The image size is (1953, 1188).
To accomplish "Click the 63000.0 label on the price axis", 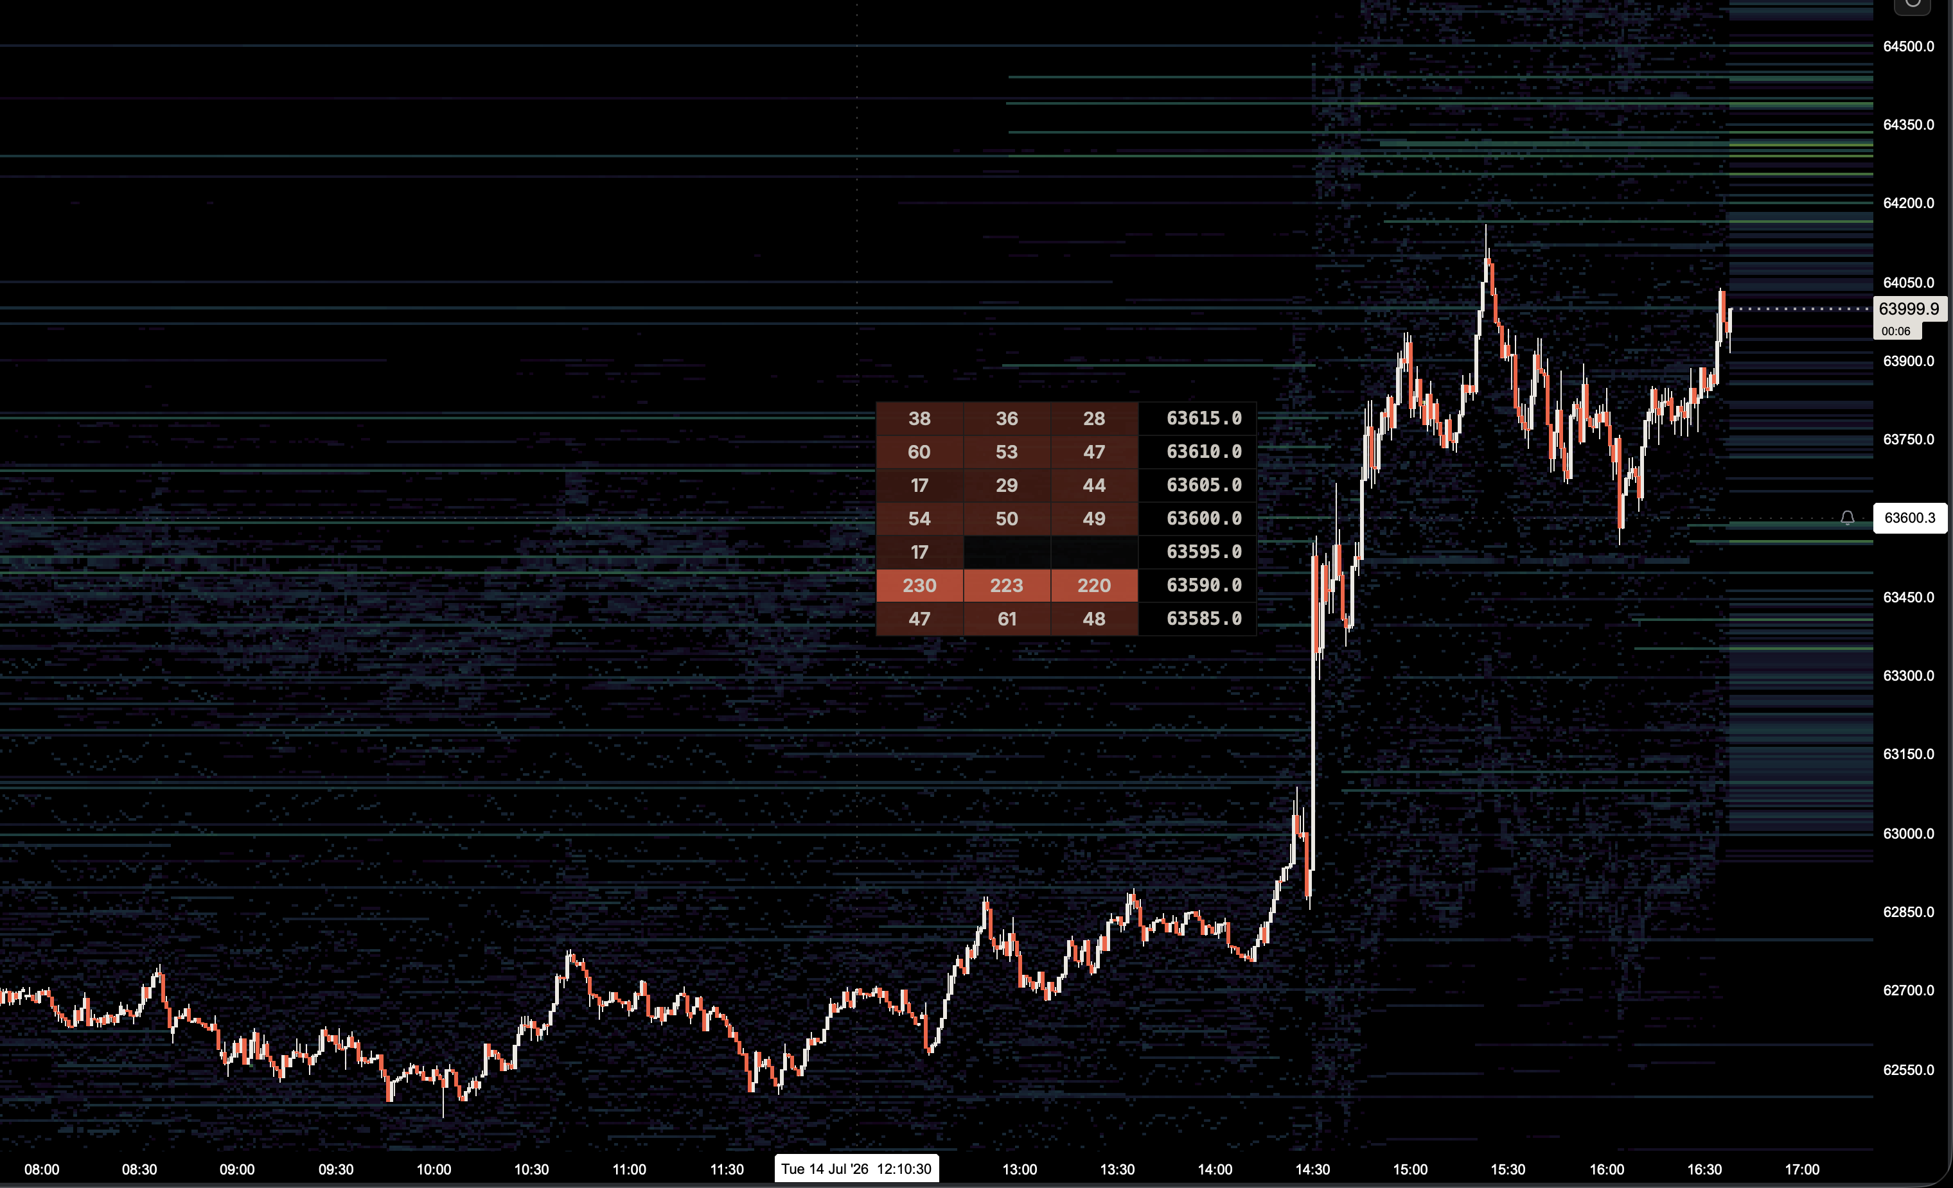I will [x=1909, y=834].
